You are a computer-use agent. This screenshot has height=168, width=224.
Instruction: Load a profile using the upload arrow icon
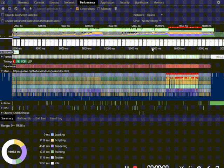(x=24, y=9)
